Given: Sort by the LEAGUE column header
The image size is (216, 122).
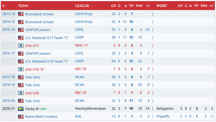Looking at the screenshot, I should [82, 6].
